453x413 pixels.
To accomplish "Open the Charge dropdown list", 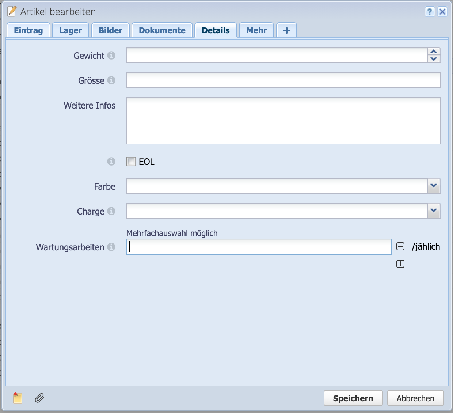I will [434, 211].
